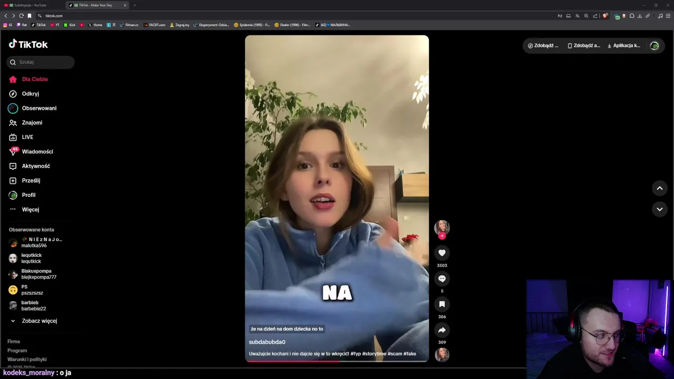
Task: Open followed account malutka596
Action: click(x=36, y=243)
